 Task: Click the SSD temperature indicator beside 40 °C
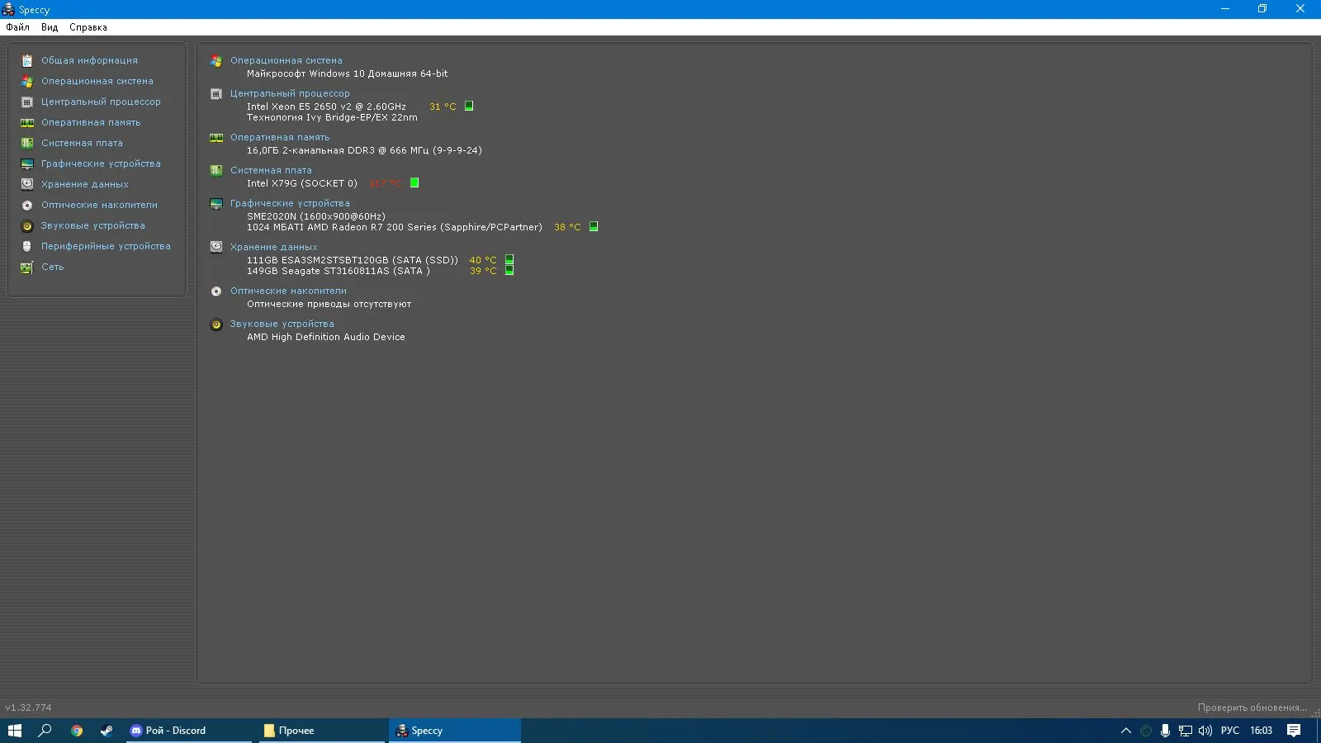(509, 259)
